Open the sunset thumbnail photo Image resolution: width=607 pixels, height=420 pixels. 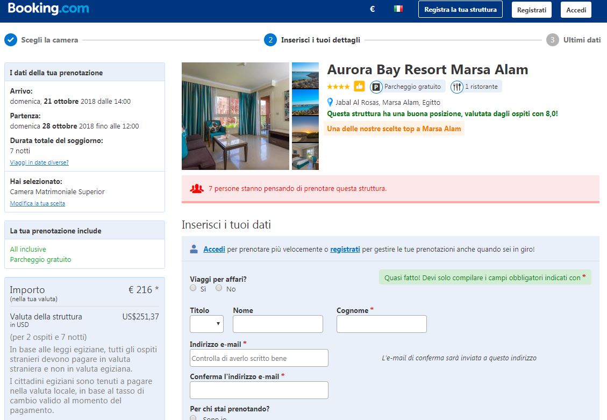[305, 129]
